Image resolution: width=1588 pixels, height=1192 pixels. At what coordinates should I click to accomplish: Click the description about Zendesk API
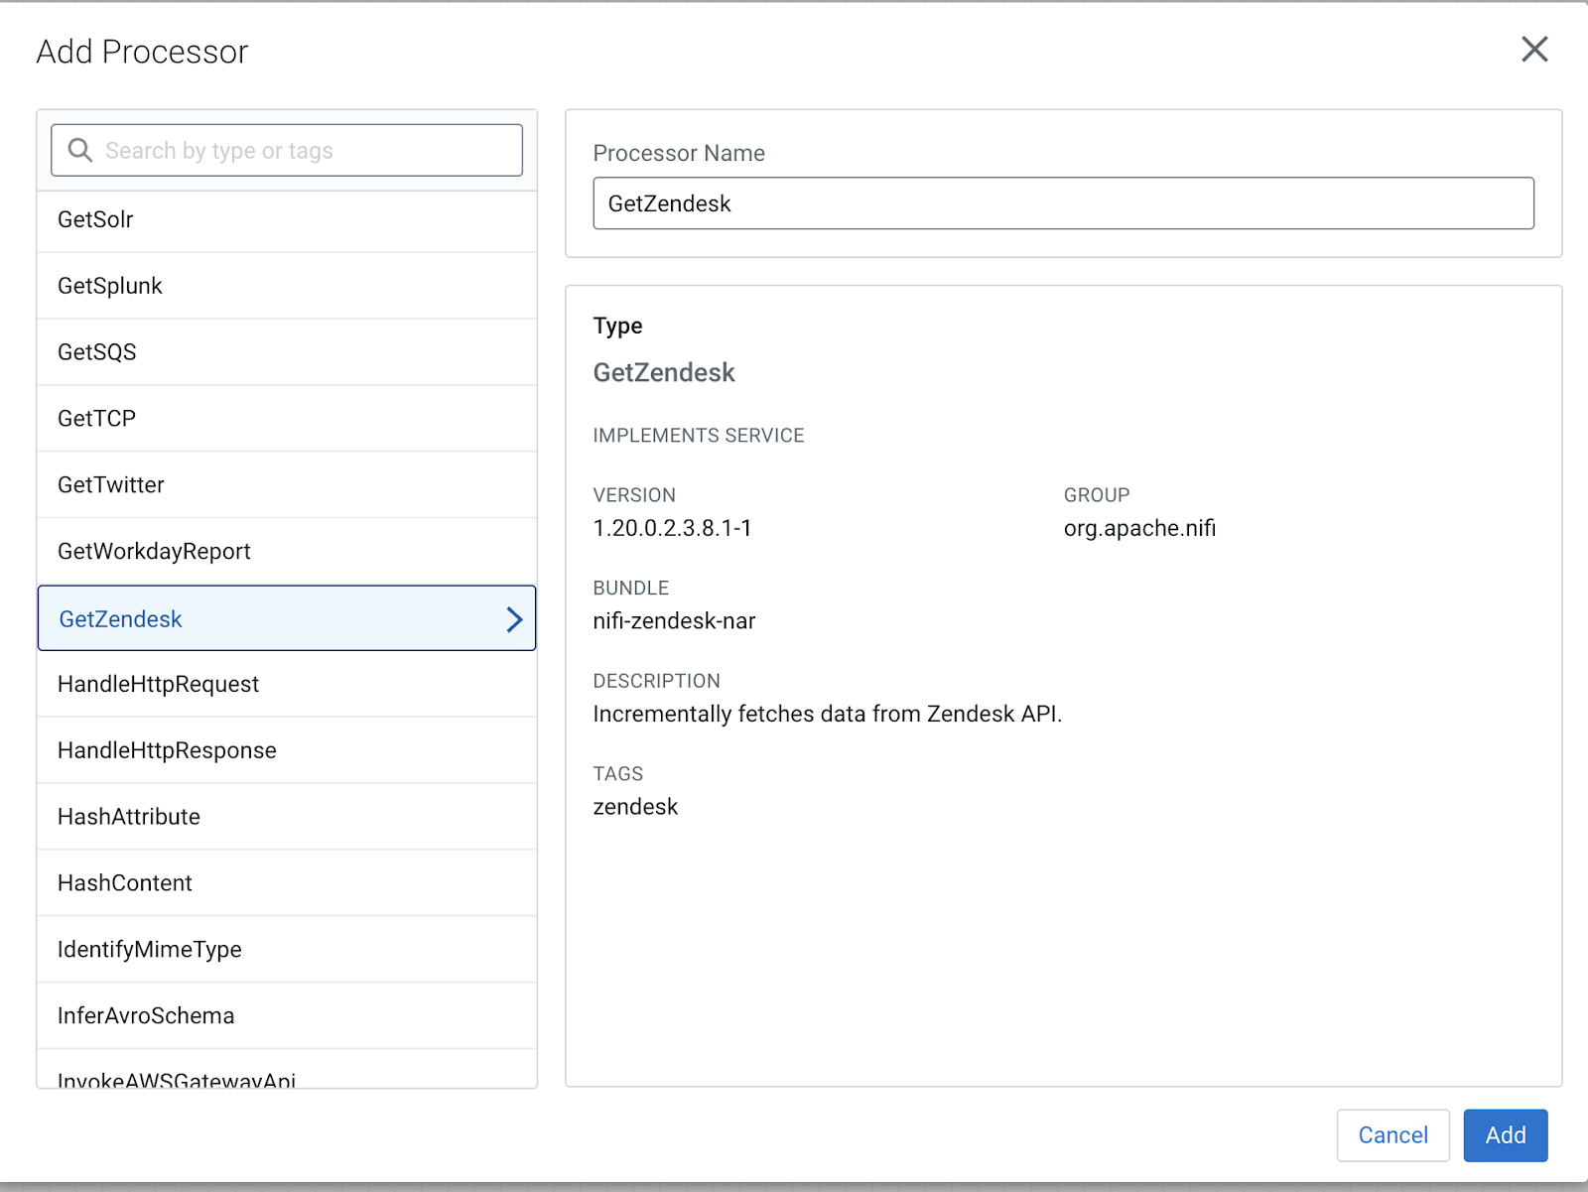pyautogui.click(x=827, y=714)
